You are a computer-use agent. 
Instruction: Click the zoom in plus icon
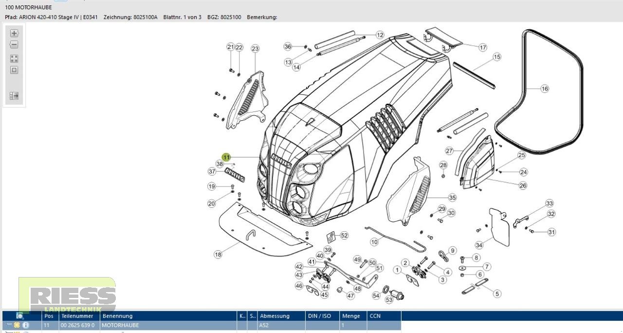tap(14, 33)
